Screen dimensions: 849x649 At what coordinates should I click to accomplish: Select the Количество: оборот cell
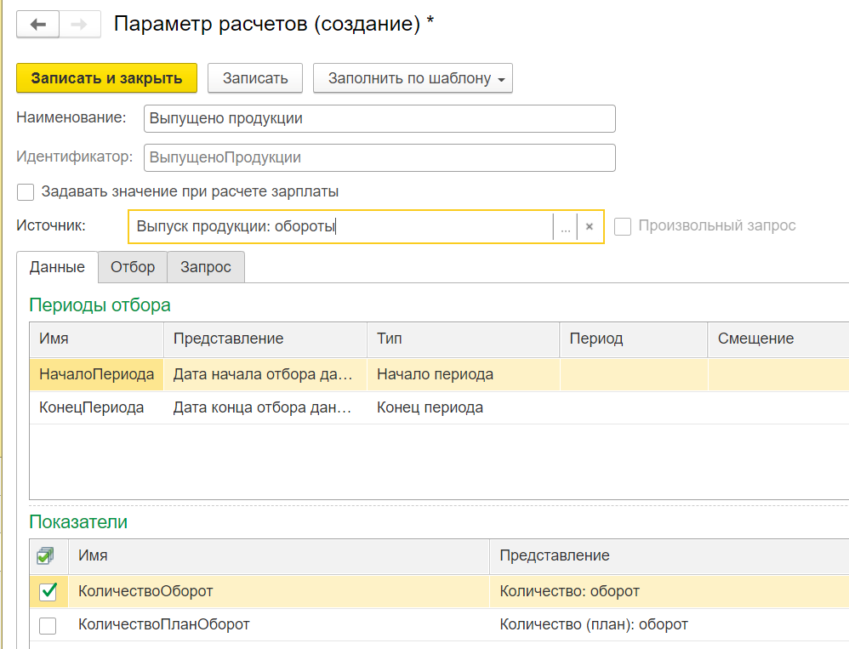(x=670, y=592)
